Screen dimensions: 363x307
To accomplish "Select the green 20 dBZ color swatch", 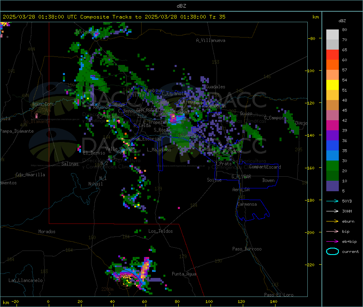I will coord(332,165).
